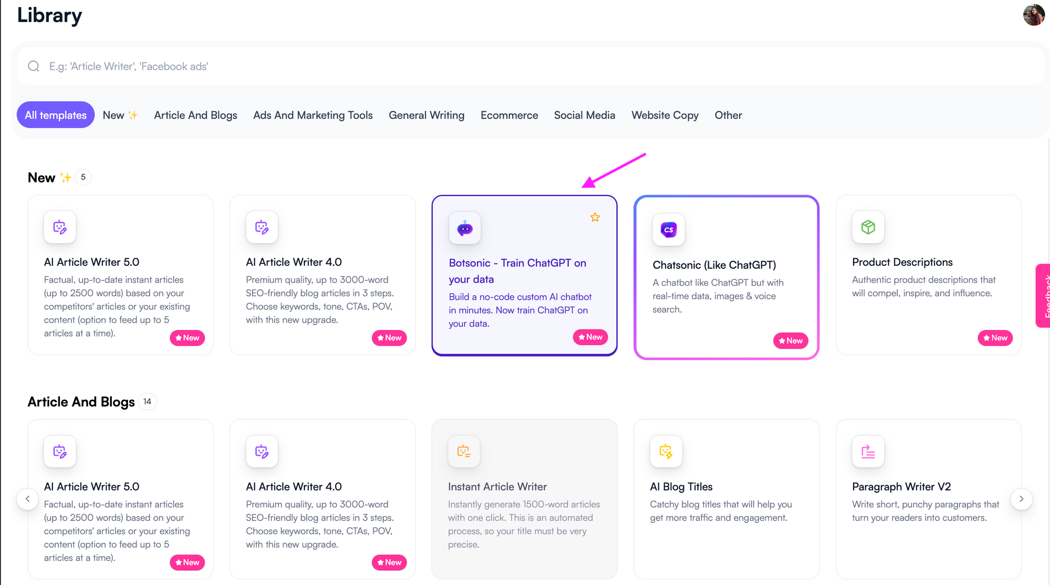Click the Paragraph Writer V2 icon
Image resolution: width=1050 pixels, height=585 pixels.
tap(868, 452)
